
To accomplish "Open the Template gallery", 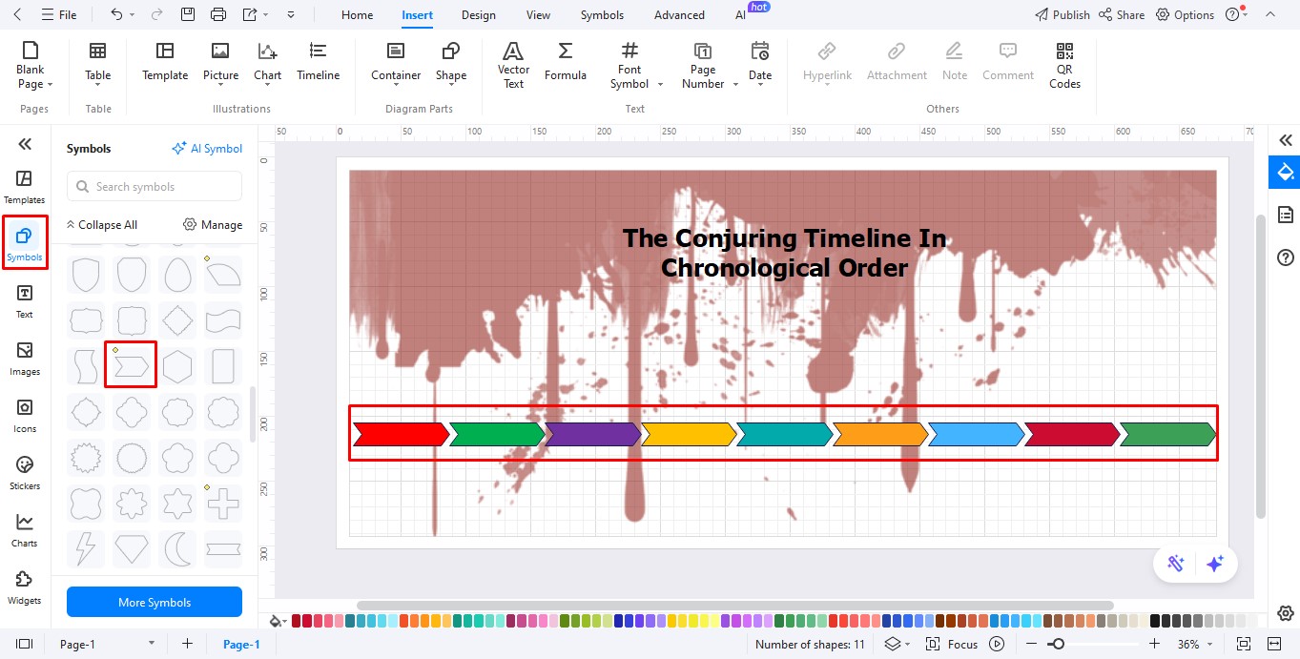I will [165, 62].
